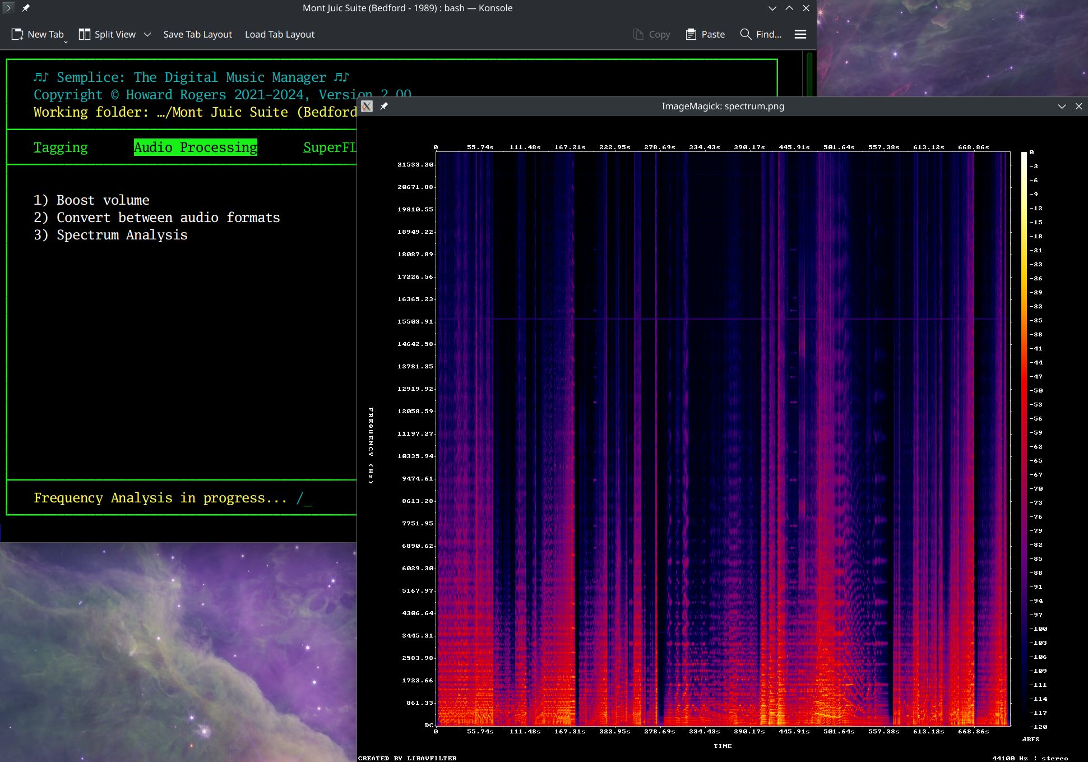Select the Split View icon
Viewport: 1088px width, 762px height.
pyautogui.click(x=84, y=34)
